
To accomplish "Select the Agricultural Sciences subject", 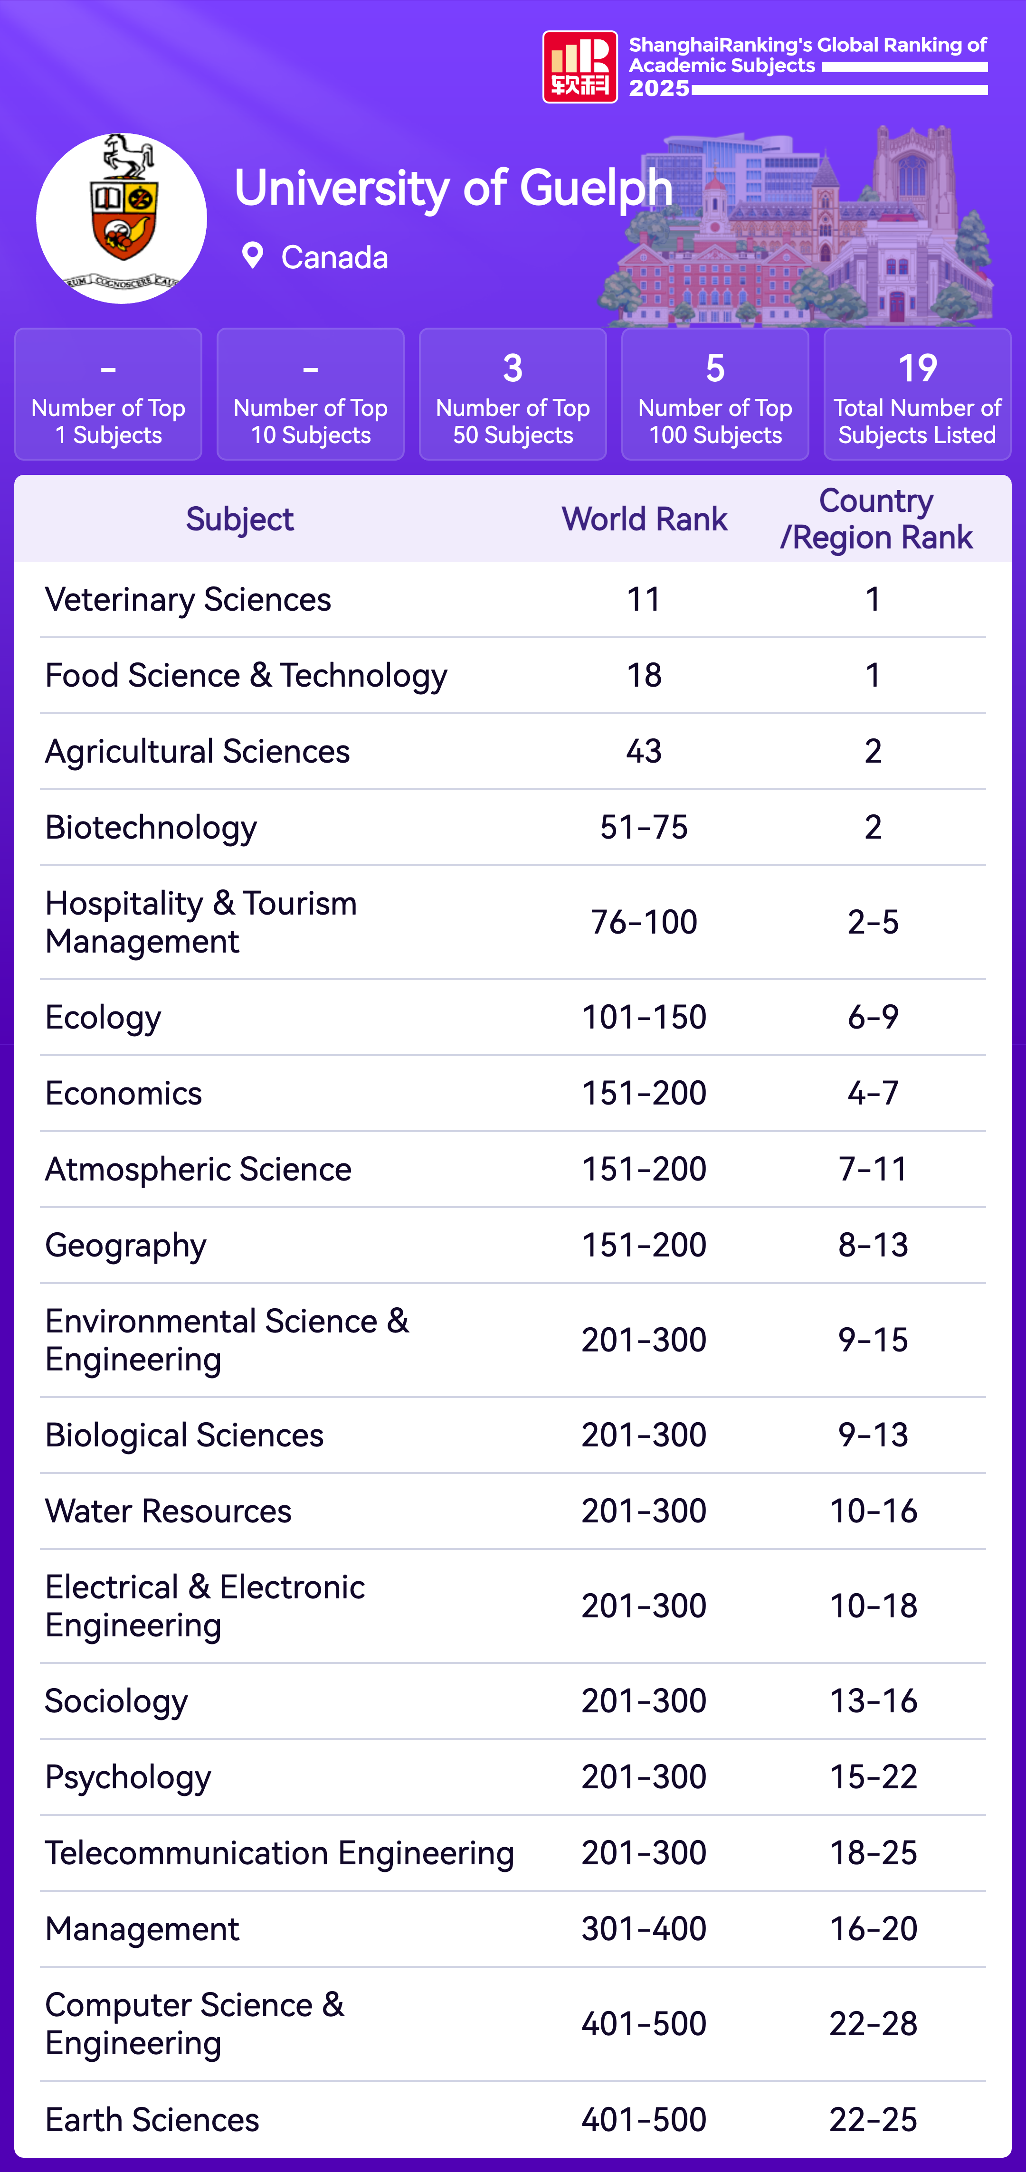I will [198, 751].
